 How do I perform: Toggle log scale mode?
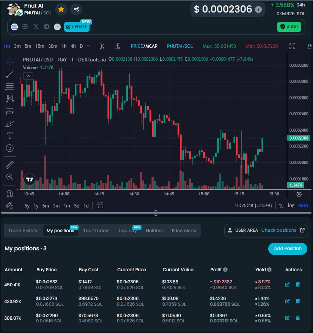click(x=291, y=206)
